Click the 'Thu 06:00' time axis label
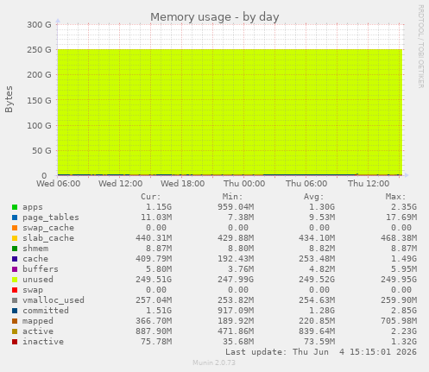429x372 pixels. coord(306,184)
